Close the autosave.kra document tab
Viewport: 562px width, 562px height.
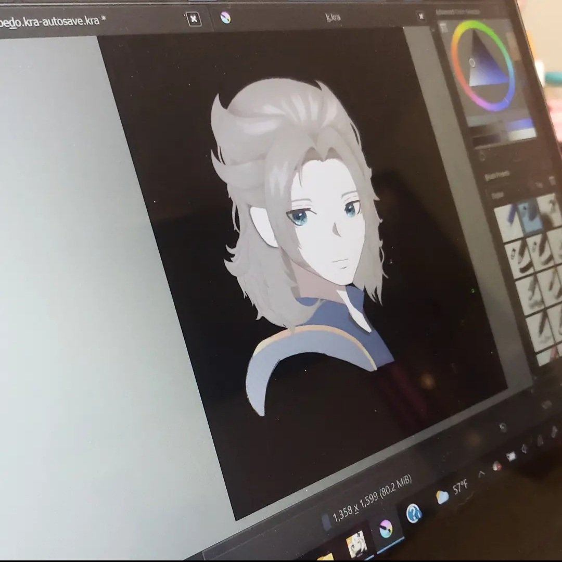194,19
